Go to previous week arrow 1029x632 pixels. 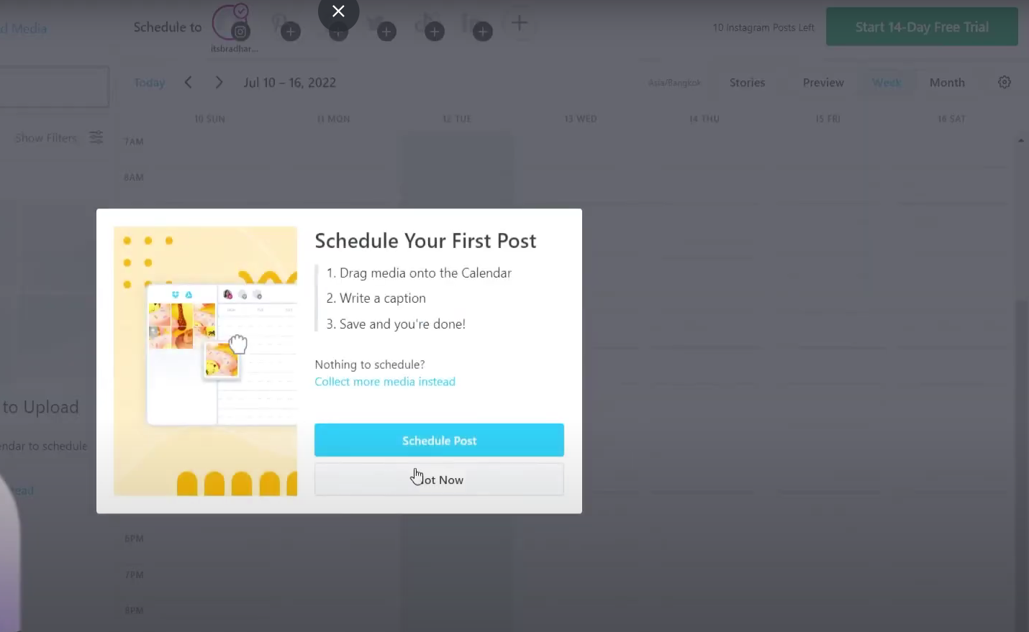189,83
